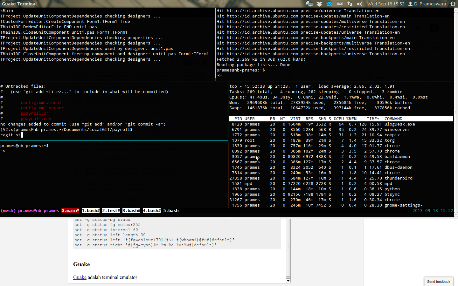Click the '(mesh) prames@nb-prames' tmux status text
The image size is (458, 286).
30,211
